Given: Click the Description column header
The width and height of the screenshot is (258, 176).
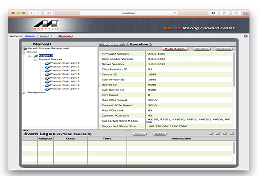Looking at the screenshot, I should click(181, 138).
